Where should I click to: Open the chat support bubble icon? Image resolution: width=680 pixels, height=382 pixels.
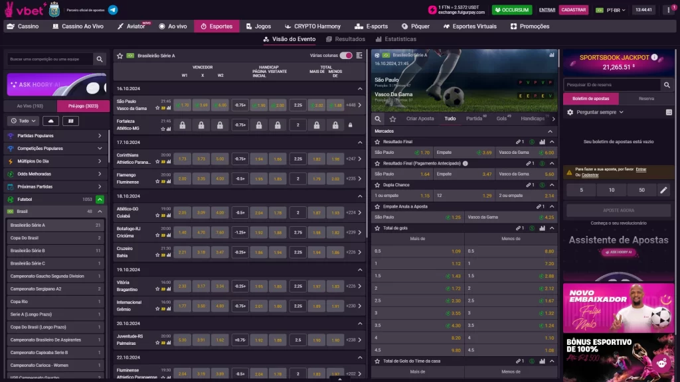[x=662, y=363]
